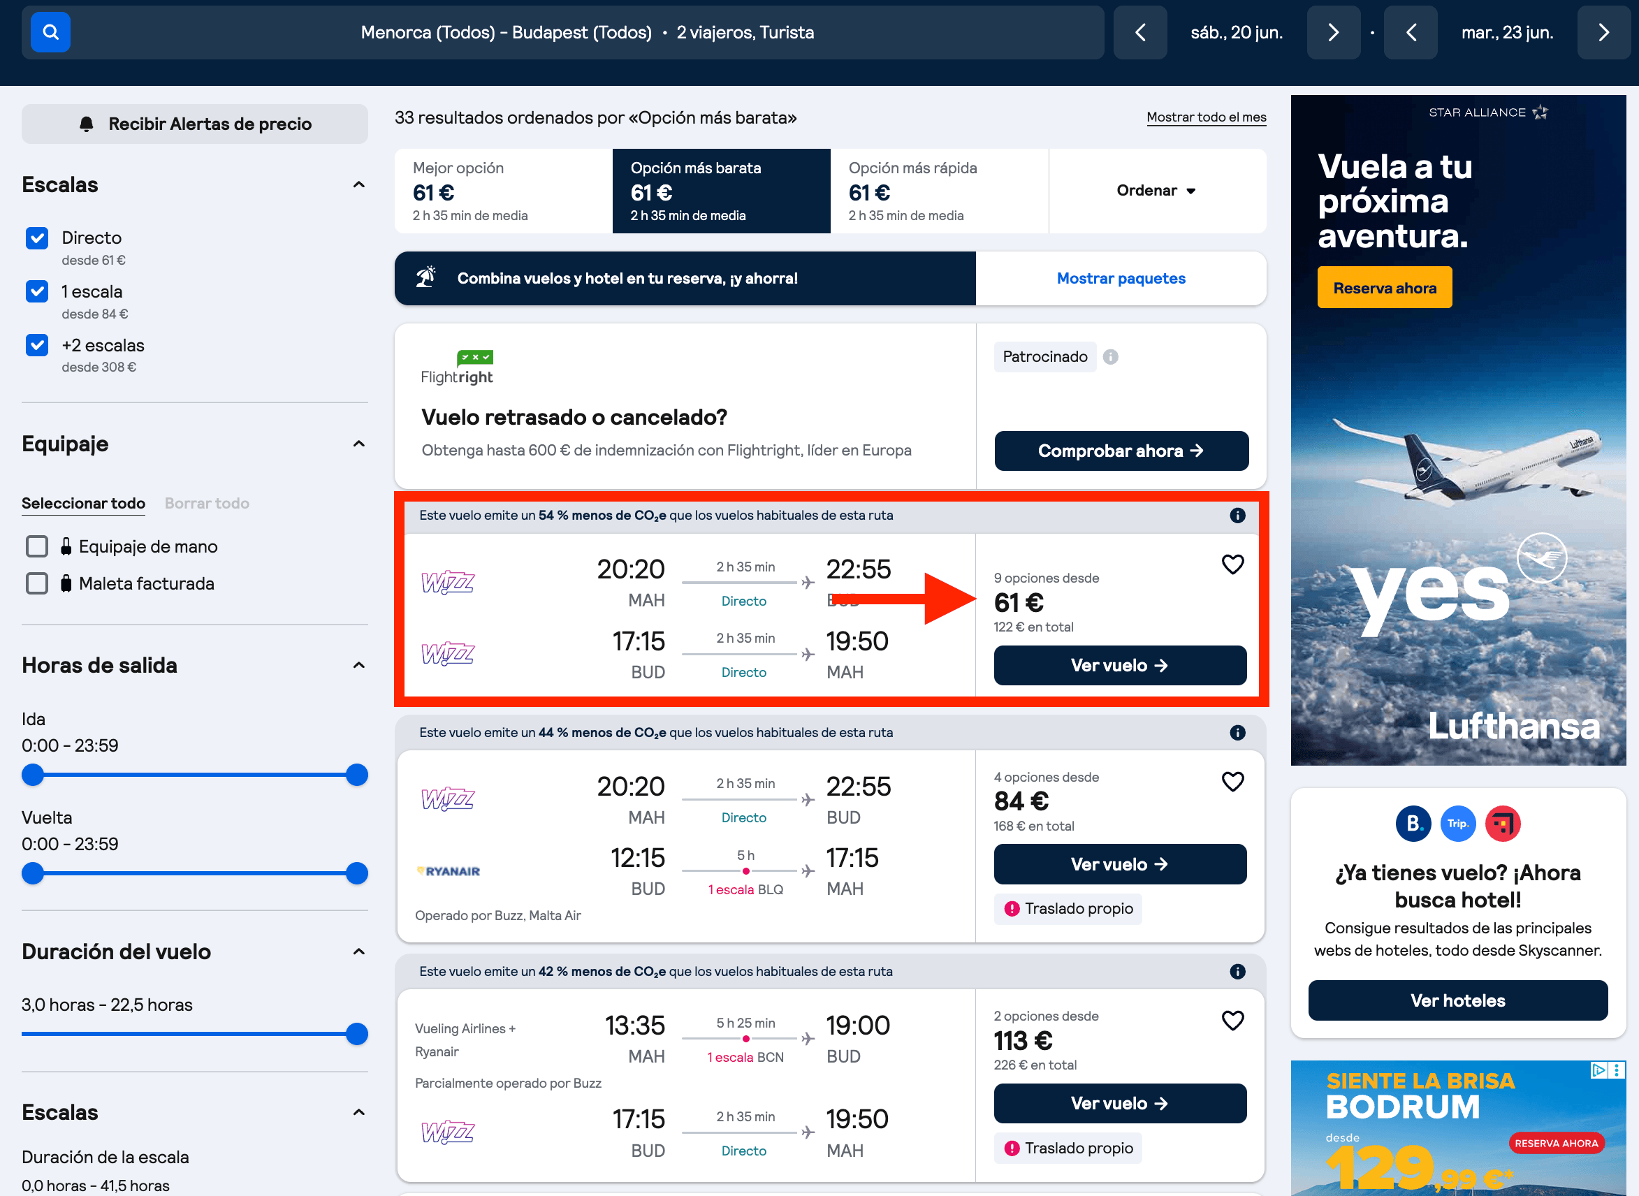
Task: Select the Opción más rápida tab
Action: 939,191
